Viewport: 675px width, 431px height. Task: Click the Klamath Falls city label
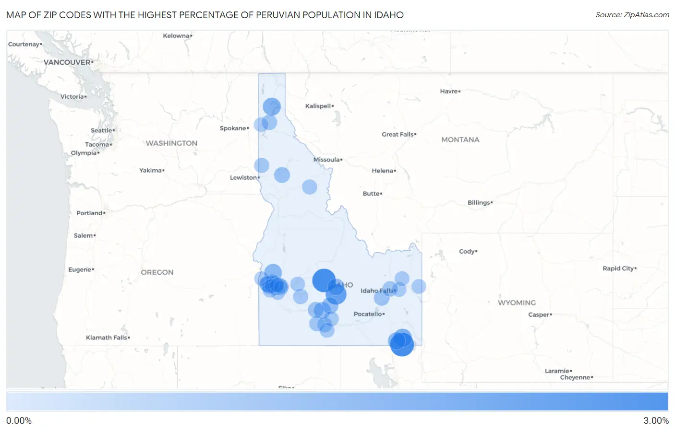click(107, 338)
